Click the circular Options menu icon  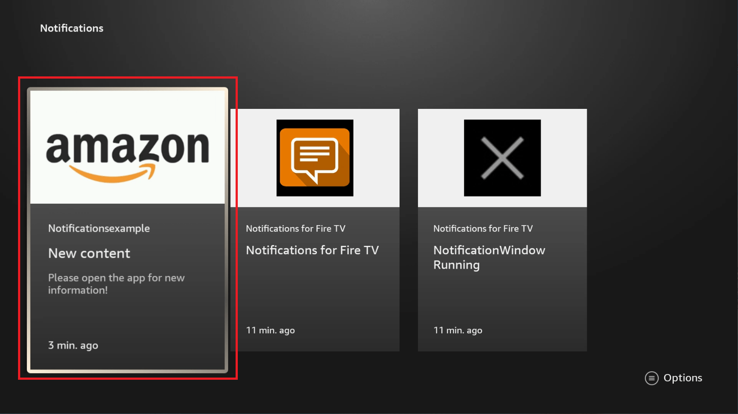click(x=652, y=378)
